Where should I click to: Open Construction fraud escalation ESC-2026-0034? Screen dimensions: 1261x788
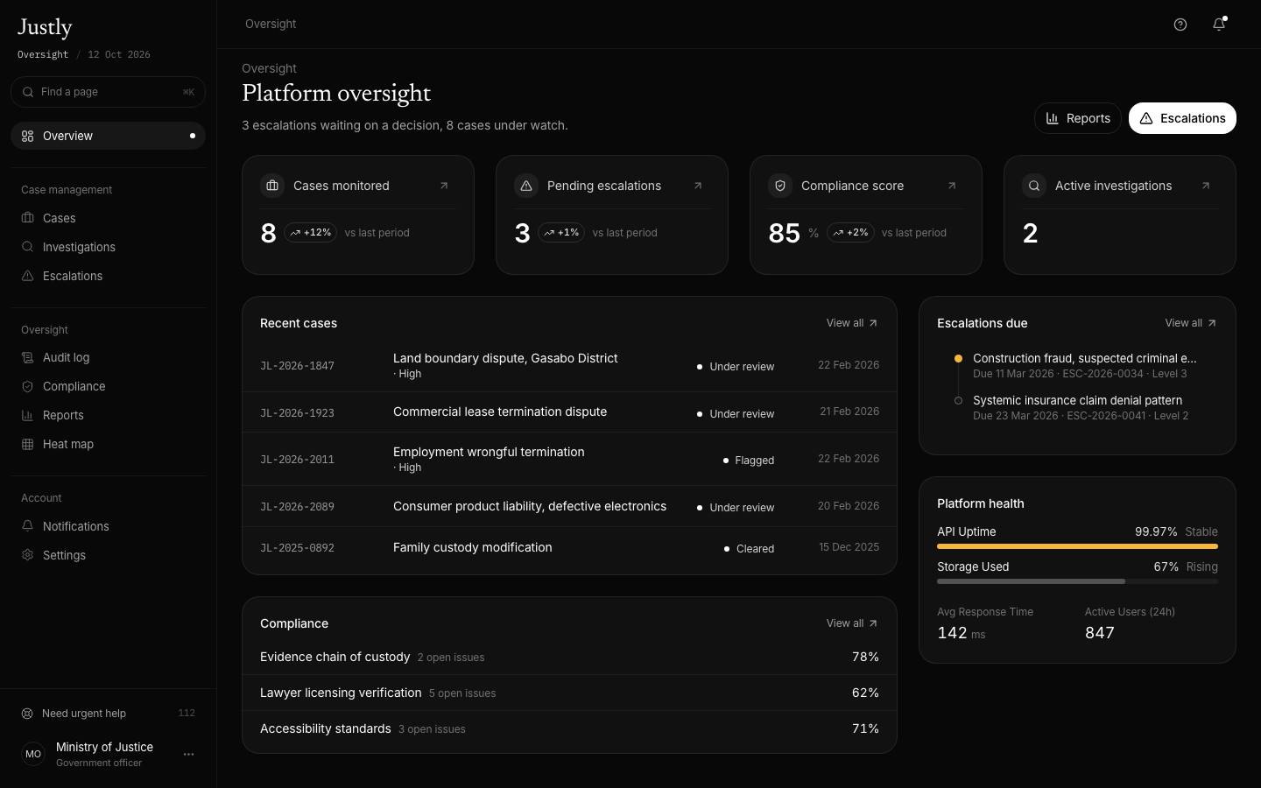point(1077,365)
